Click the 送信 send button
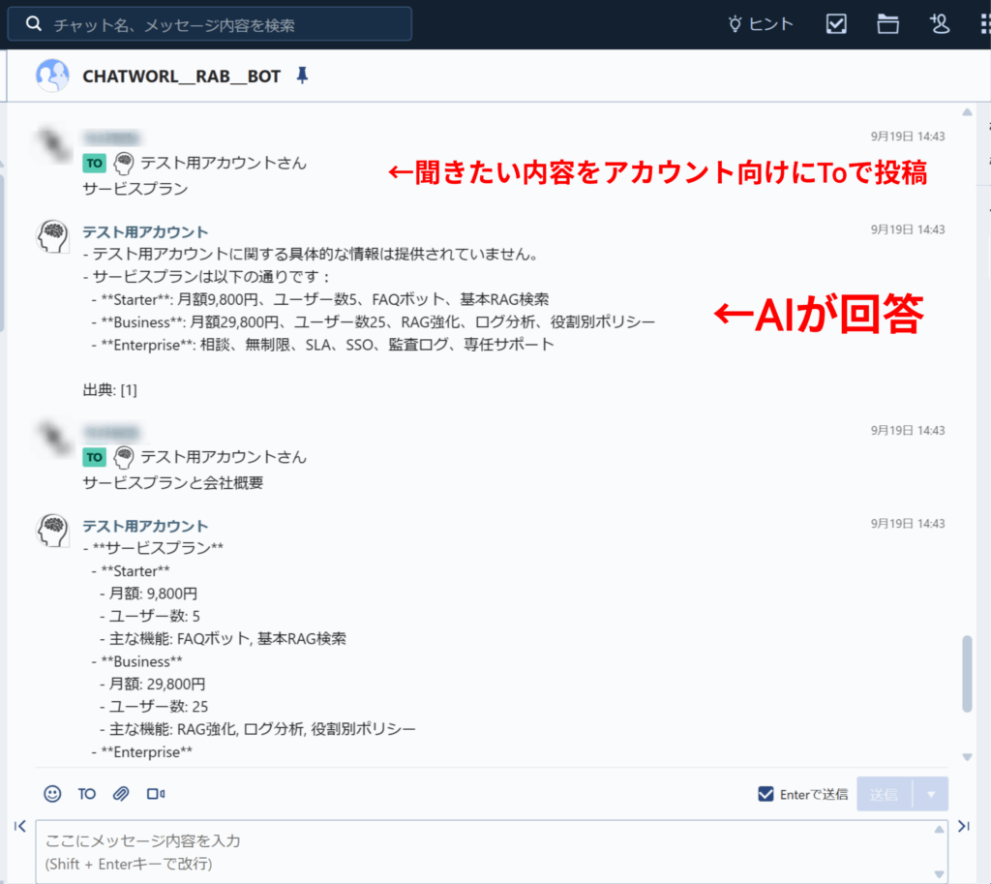 [884, 794]
